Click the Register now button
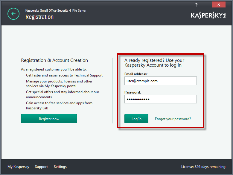Screen dimensions: 233x175 (x=49, y=119)
